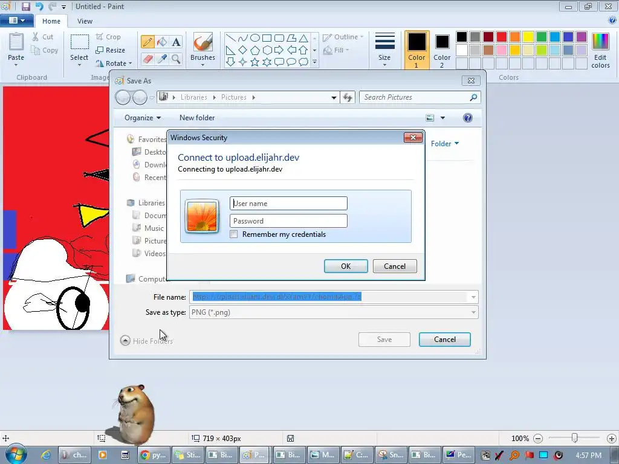Select Color 2 button
The height and width of the screenshot is (464, 619).
[442, 50]
